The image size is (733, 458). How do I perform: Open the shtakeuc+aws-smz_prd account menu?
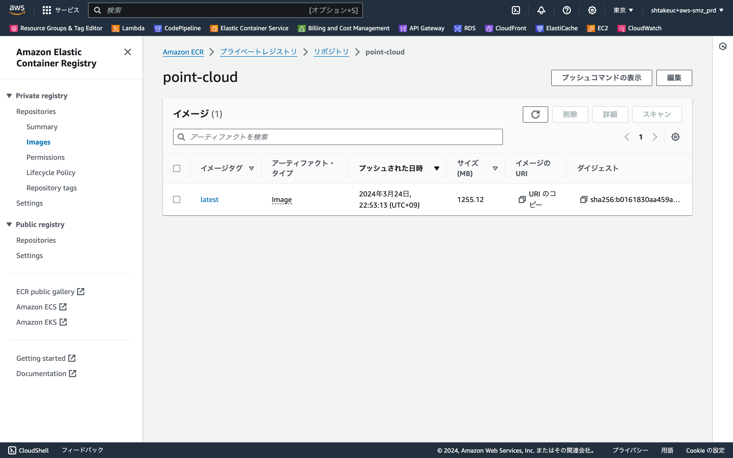pos(687,10)
